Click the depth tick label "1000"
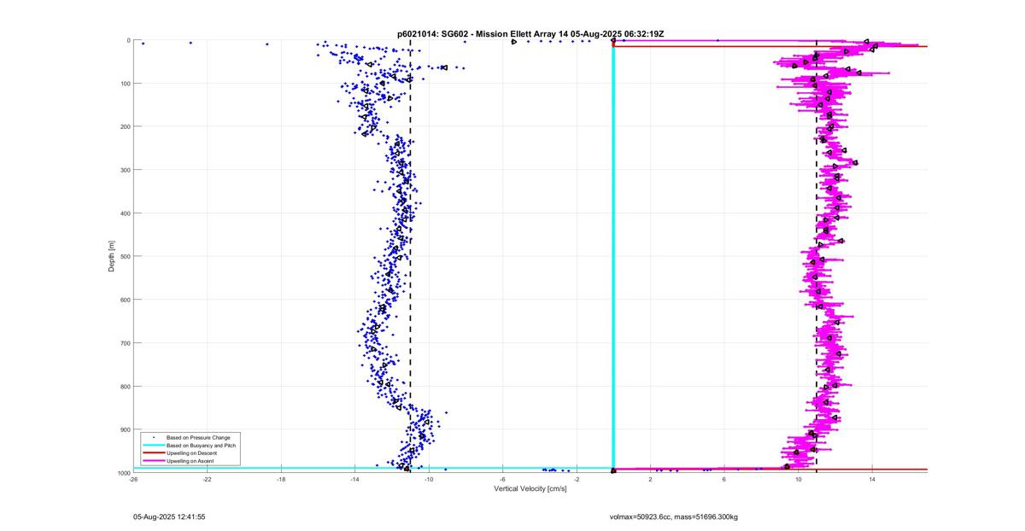Screen dimensions: 1025x531 point(123,472)
